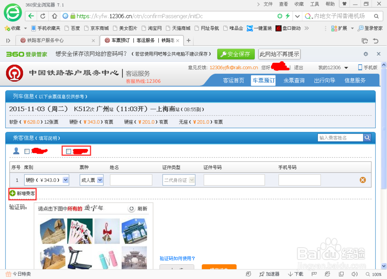
Task: Remove passenger row via orange X icon
Action: click(x=362, y=180)
